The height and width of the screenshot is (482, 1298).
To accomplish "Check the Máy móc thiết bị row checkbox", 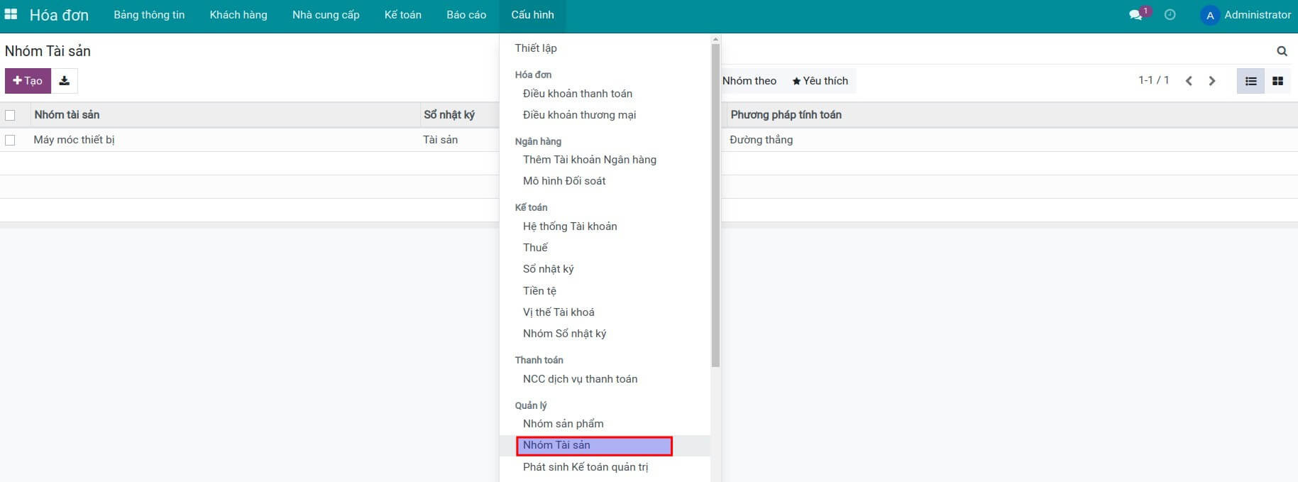I will coord(10,140).
